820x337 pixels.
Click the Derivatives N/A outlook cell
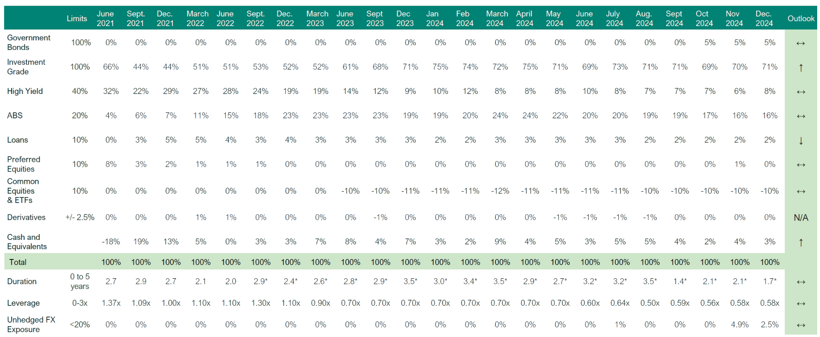(x=801, y=218)
